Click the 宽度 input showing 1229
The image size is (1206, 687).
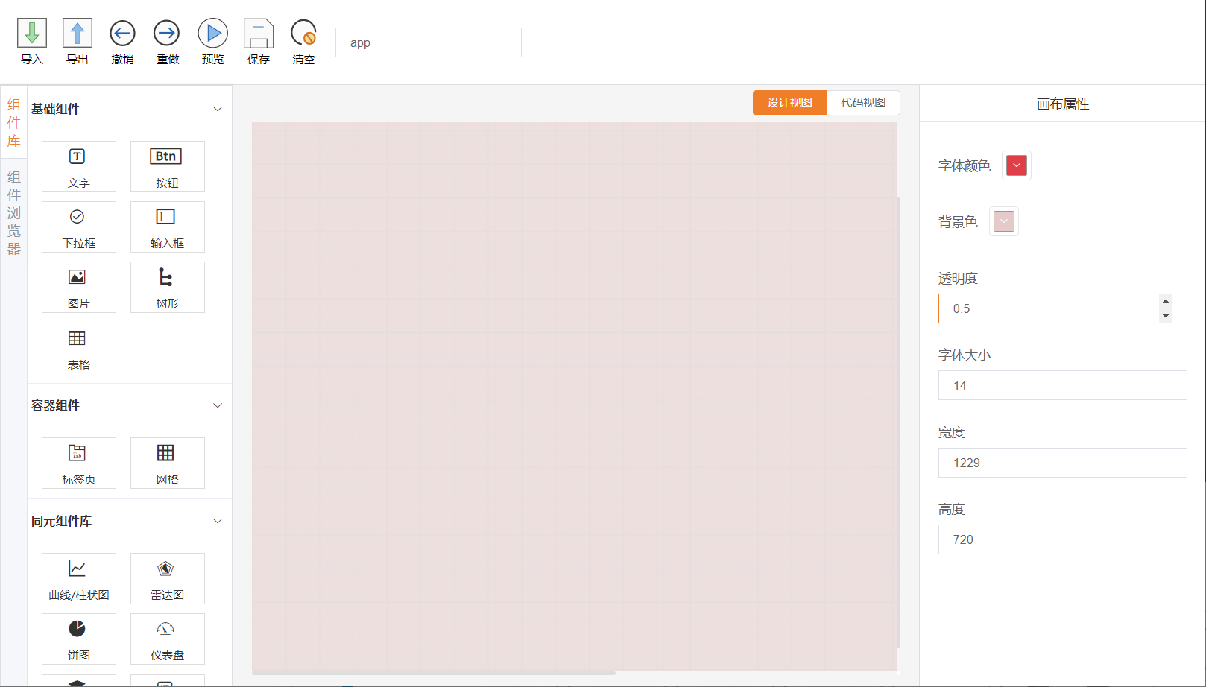coord(1063,463)
